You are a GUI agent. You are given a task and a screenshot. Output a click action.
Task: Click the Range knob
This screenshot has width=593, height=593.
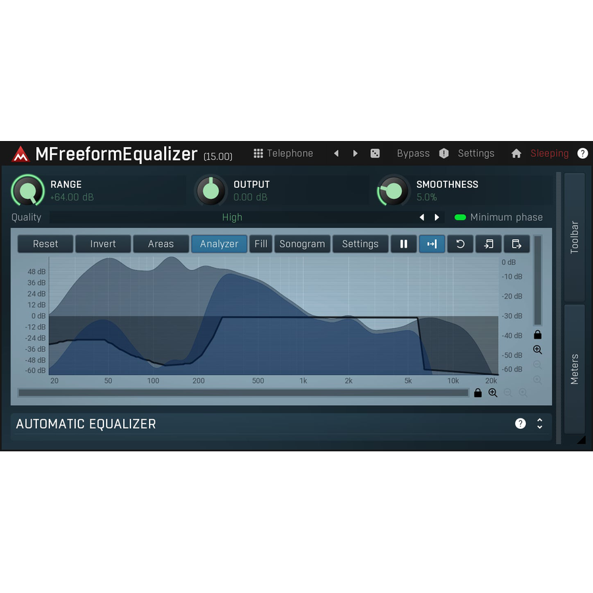click(x=28, y=190)
